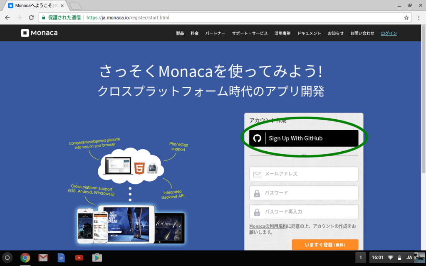426x266 pixels.
Task: Click the さっそくMonacaを使ってみよう! heading
Action: point(211,71)
